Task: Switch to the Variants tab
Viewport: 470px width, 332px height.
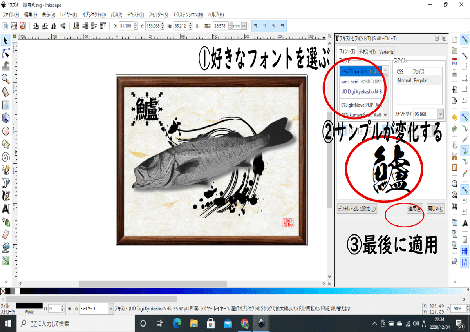Action: pyautogui.click(x=386, y=51)
